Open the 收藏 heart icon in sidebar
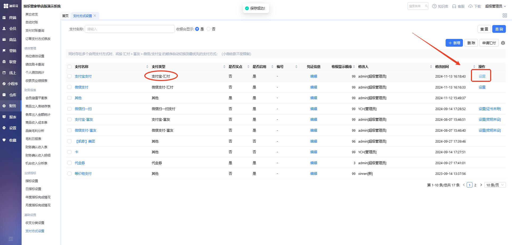This screenshot has height=245, width=512. pyautogui.click(x=4, y=140)
